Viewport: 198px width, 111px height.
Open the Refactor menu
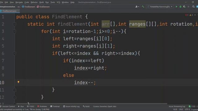(34, 2)
